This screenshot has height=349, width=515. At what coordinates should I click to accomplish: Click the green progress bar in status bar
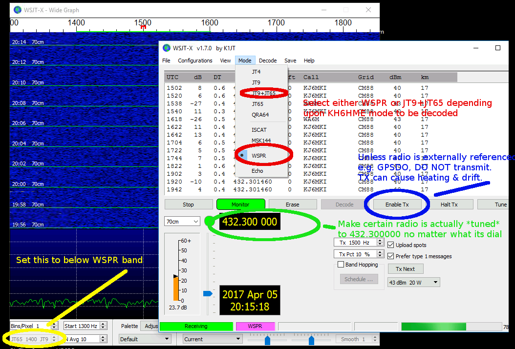(433, 327)
